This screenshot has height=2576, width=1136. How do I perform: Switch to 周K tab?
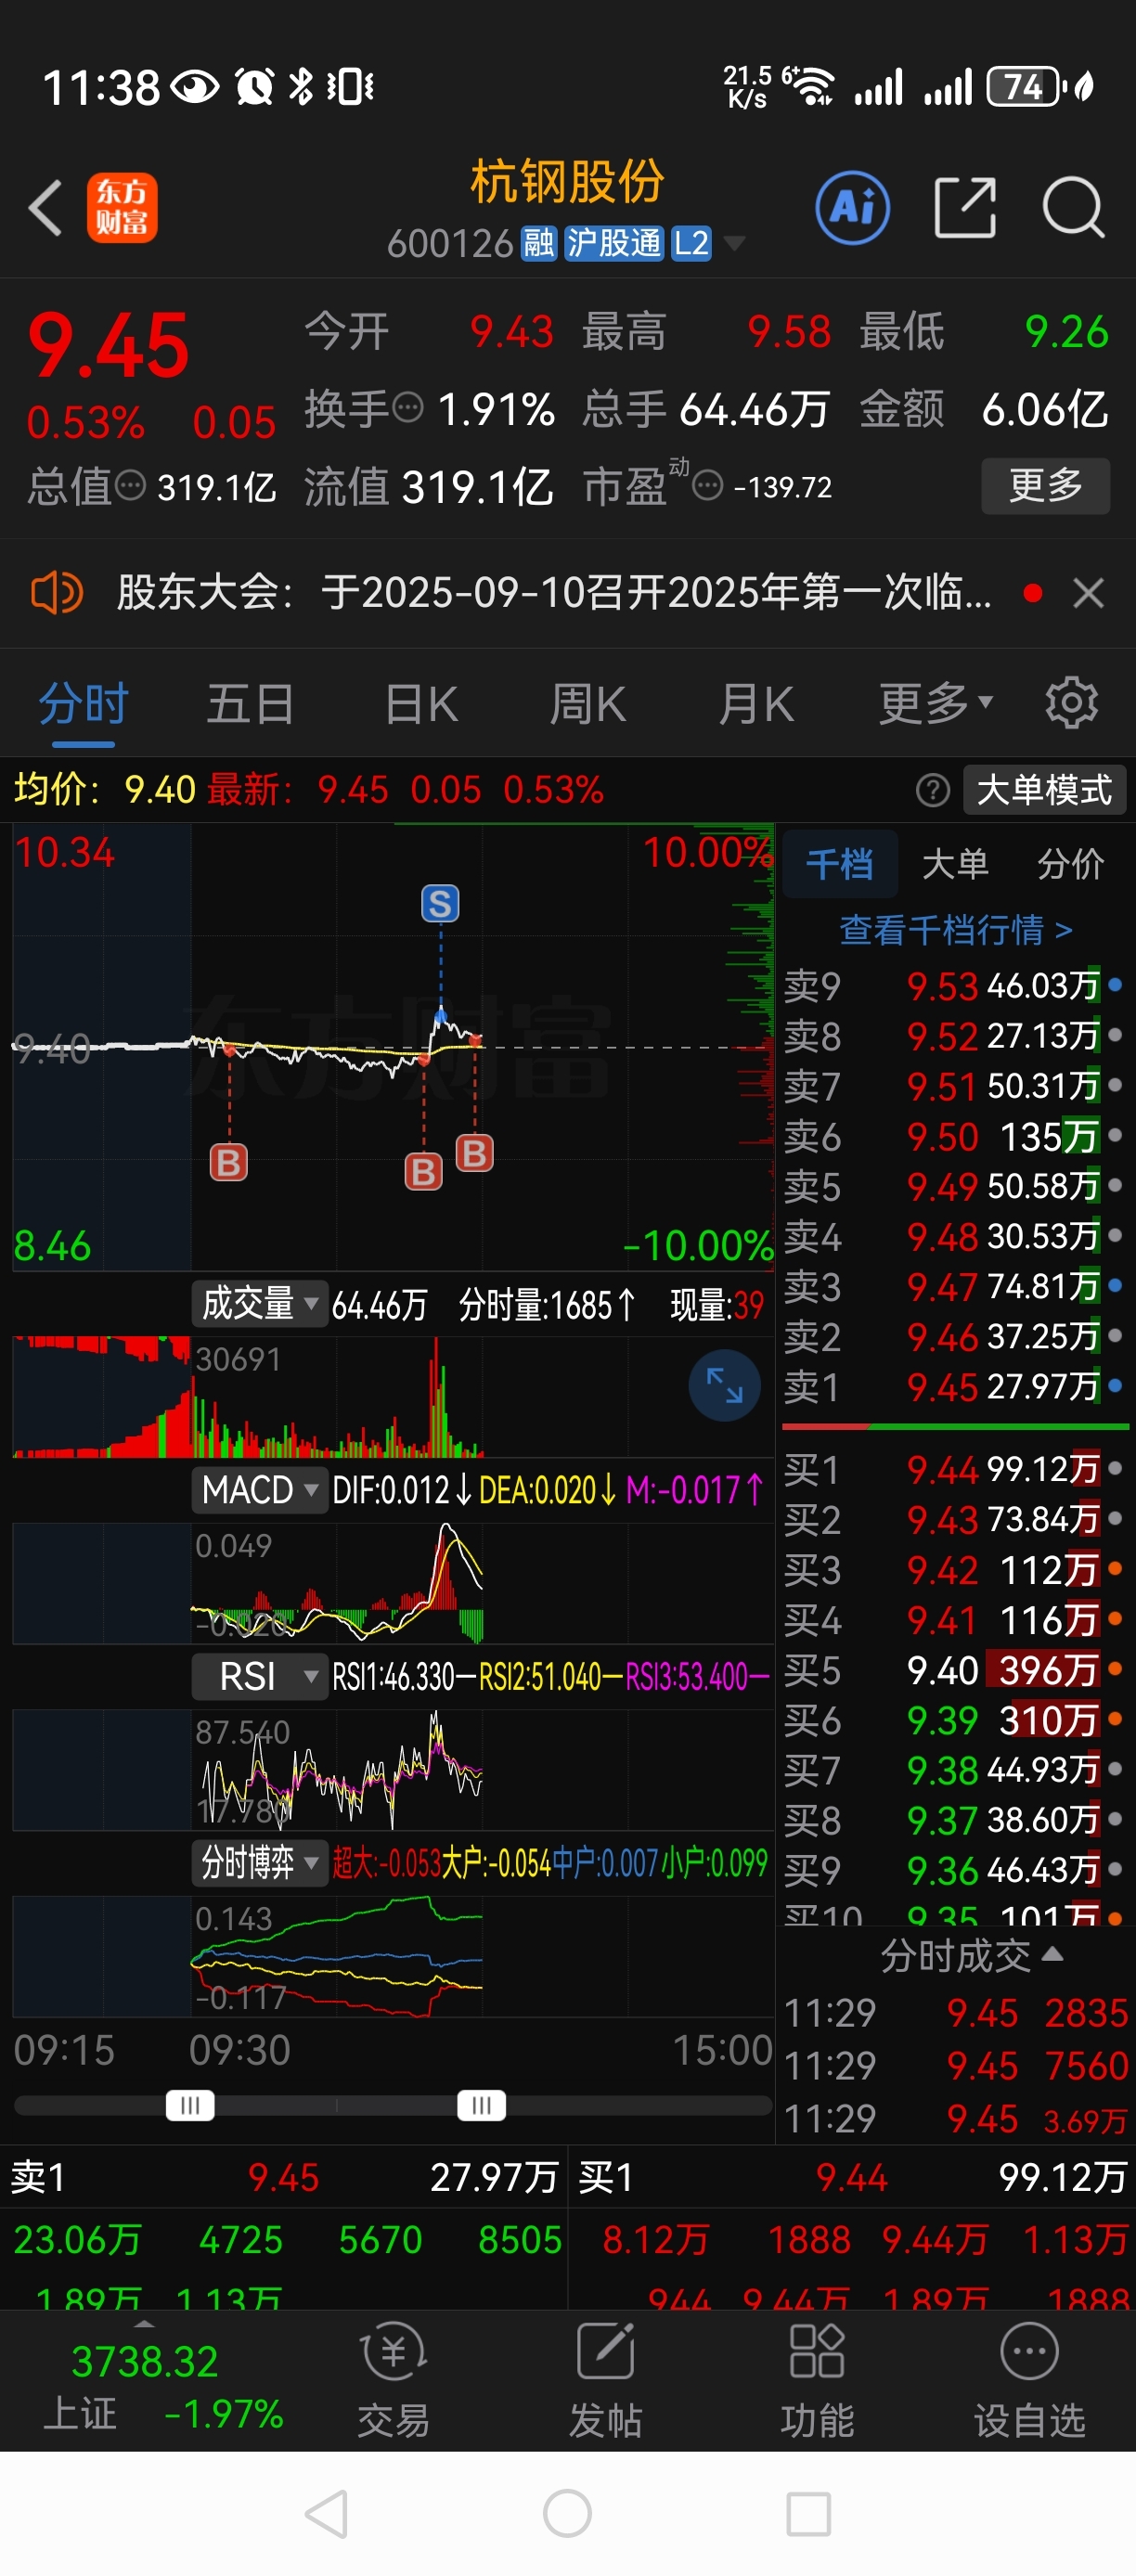point(587,703)
